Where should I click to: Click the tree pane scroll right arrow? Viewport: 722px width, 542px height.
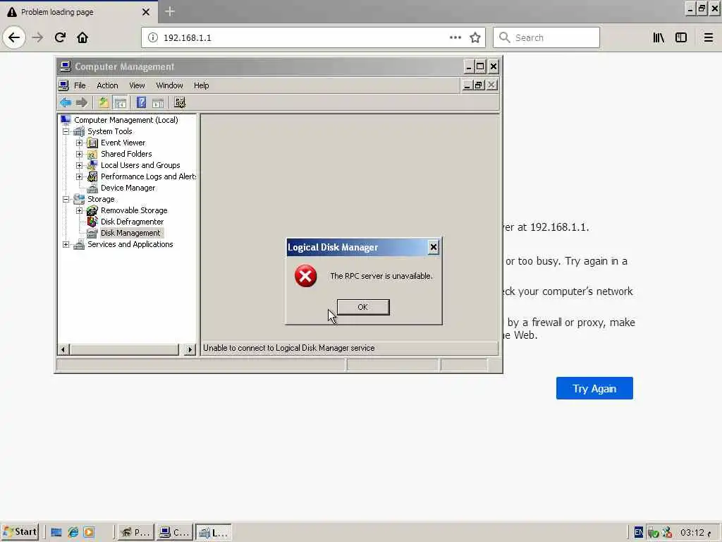tap(190, 349)
